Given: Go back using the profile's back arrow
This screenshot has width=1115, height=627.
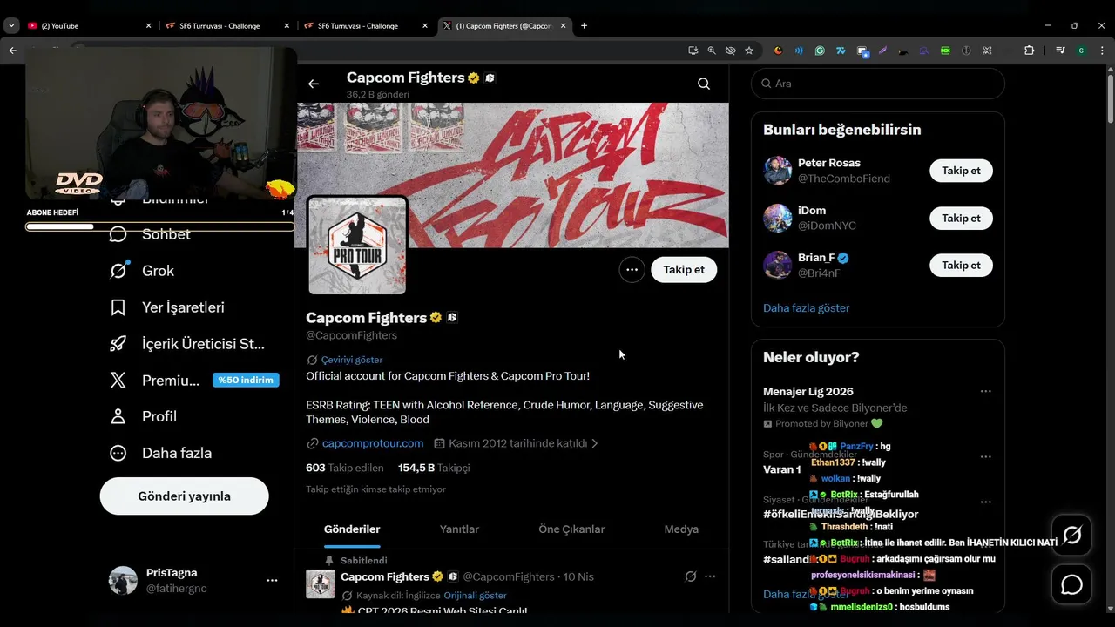Looking at the screenshot, I should click(x=314, y=84).
